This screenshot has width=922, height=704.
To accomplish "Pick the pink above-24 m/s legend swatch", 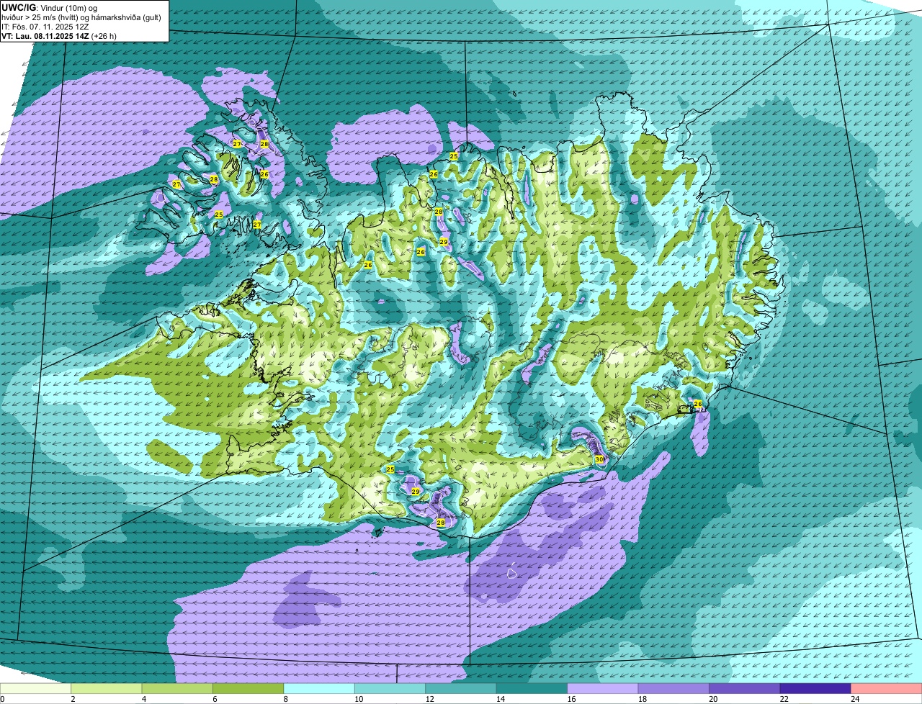I will coord(887,688).
